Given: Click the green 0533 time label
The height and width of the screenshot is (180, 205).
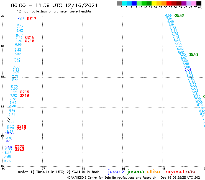Looking at the screenshot, I should (193, 55).
